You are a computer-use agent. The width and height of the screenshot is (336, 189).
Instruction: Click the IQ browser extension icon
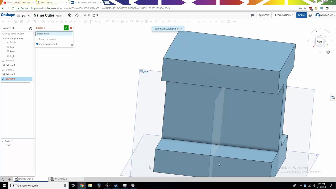322,8
